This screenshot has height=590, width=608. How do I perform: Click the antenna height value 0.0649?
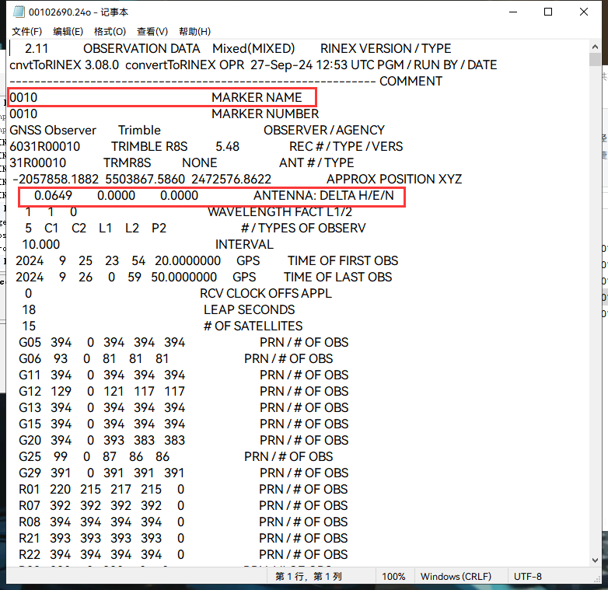click(x=53, y=195)
